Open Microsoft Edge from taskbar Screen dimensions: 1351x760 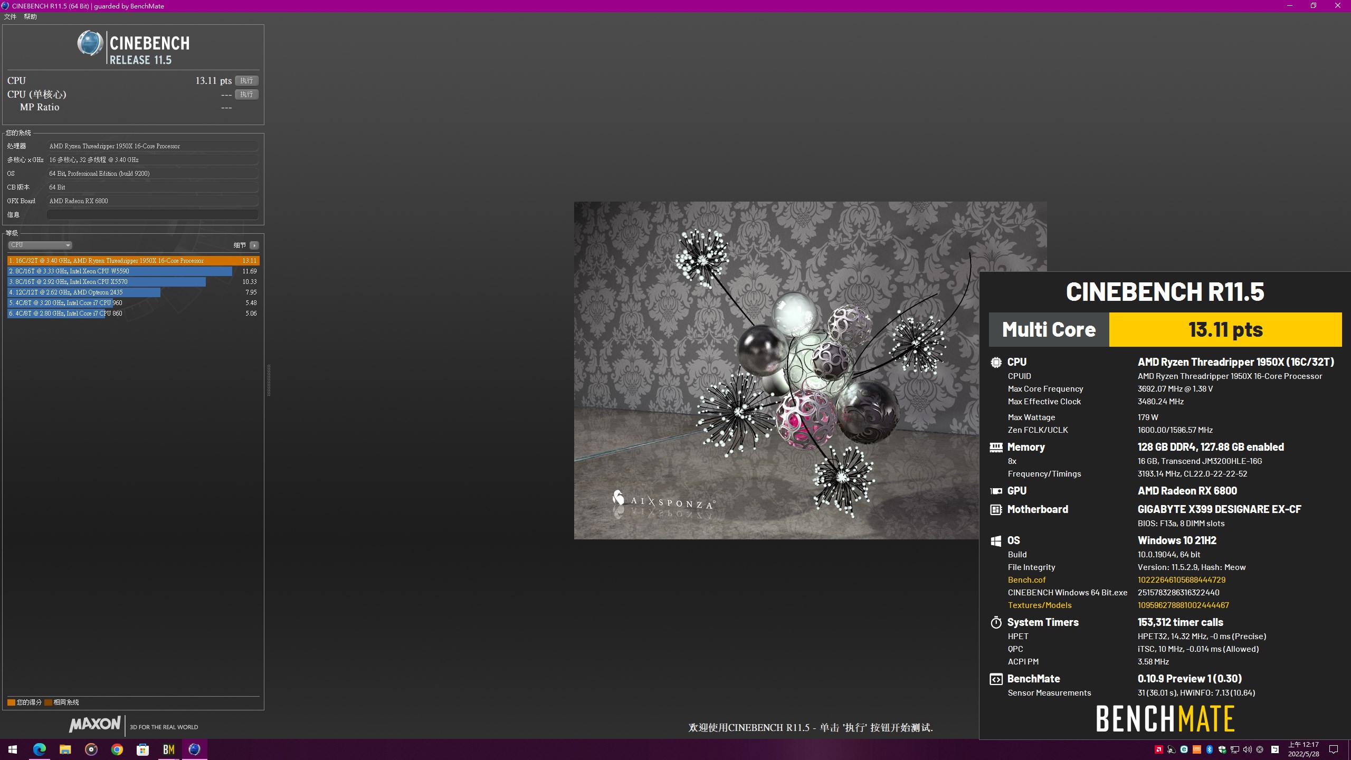pos(39,749)
